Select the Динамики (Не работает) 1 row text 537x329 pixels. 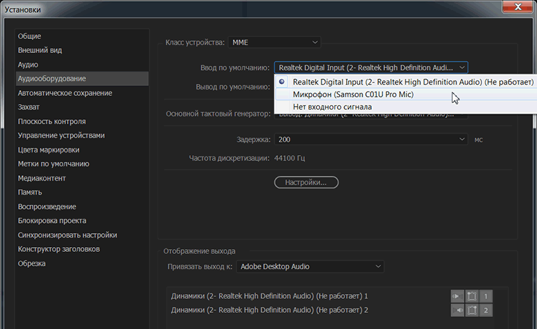[x=269, y=295]
